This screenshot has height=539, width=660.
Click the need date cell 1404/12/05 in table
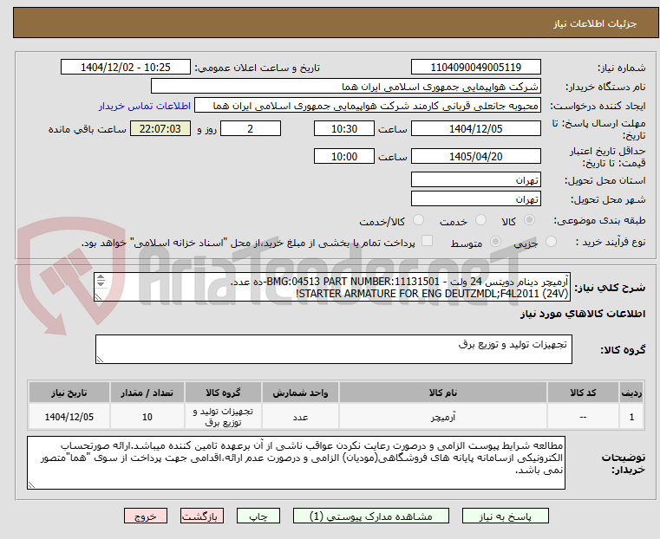pos(69,417)
